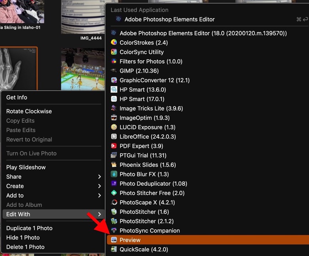The width and height of the screenshot is (309, 256).
Task: Click the GIMP app icon
Action: click(x=114, y=70)
